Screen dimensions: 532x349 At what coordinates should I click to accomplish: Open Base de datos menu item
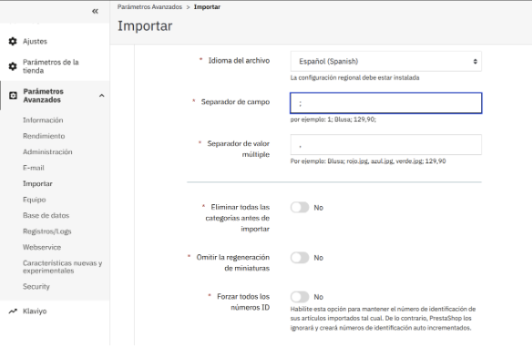(x=46, y=216)
